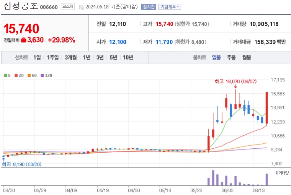The height and width of the screenshot is (195, 291).
Task: Click the 05/23 date axis label
Action: tap(196, 190)
